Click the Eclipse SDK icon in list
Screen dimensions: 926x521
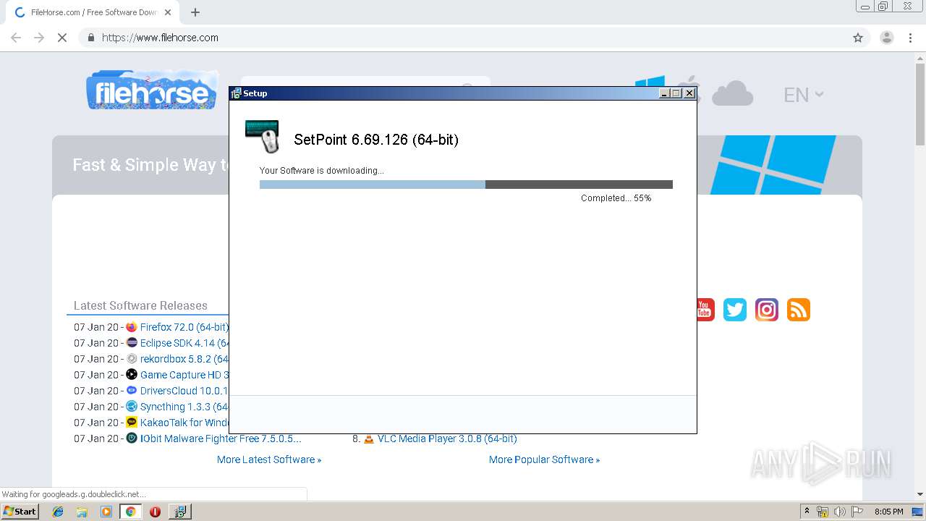pos(132,343)
